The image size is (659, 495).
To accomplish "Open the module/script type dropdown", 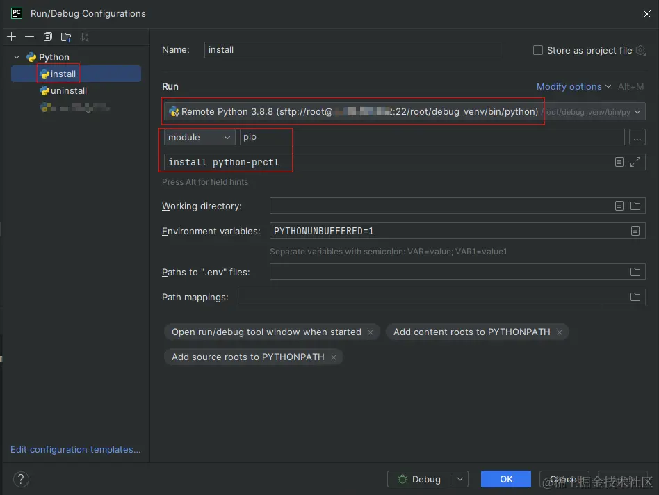I will pos(200,138).
